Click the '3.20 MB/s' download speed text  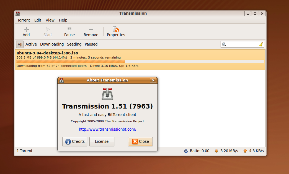tap(229, 151)
